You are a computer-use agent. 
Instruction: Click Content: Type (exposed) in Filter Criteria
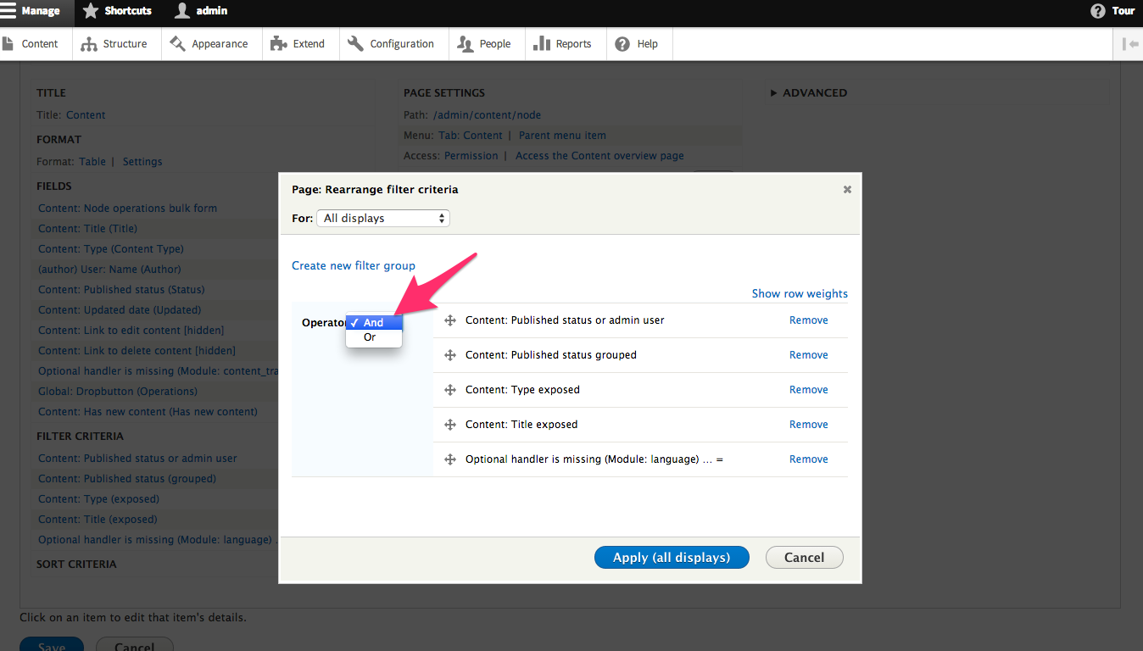pos(98,499)
